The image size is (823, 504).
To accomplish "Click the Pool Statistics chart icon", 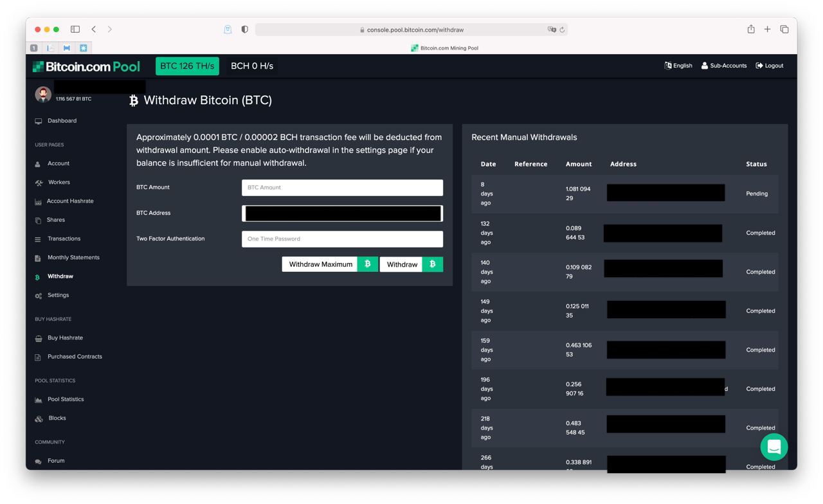I will (39, 400).
